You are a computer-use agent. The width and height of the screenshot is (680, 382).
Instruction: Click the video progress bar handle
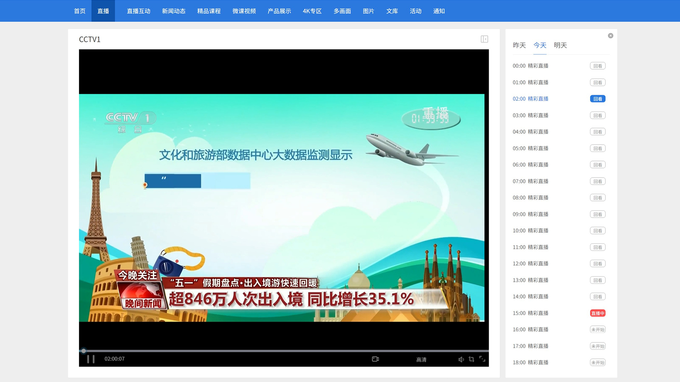click(84, 351)
